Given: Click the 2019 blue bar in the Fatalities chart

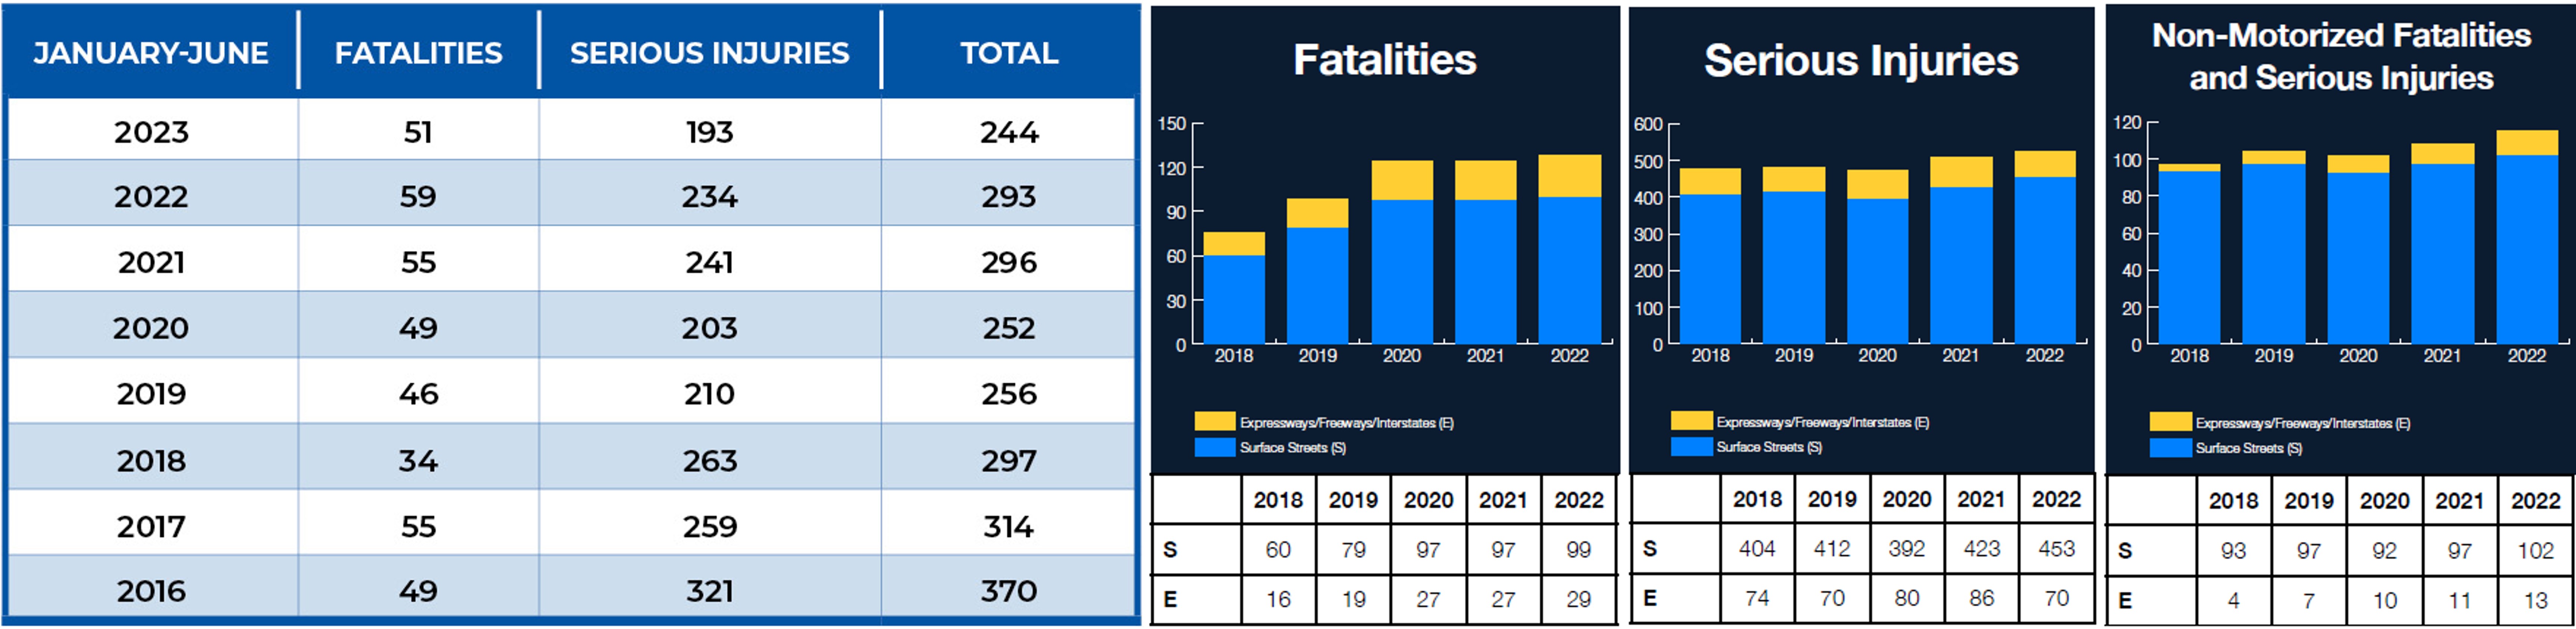Looking at the screenshot, I should tap(1317, 286).
